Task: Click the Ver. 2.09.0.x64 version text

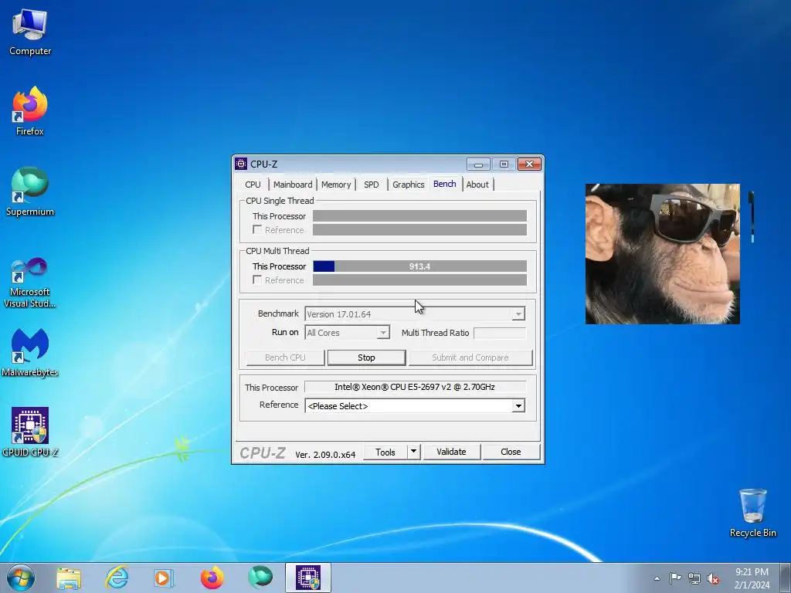Action: pyautogui.click(x=325, y=454)
